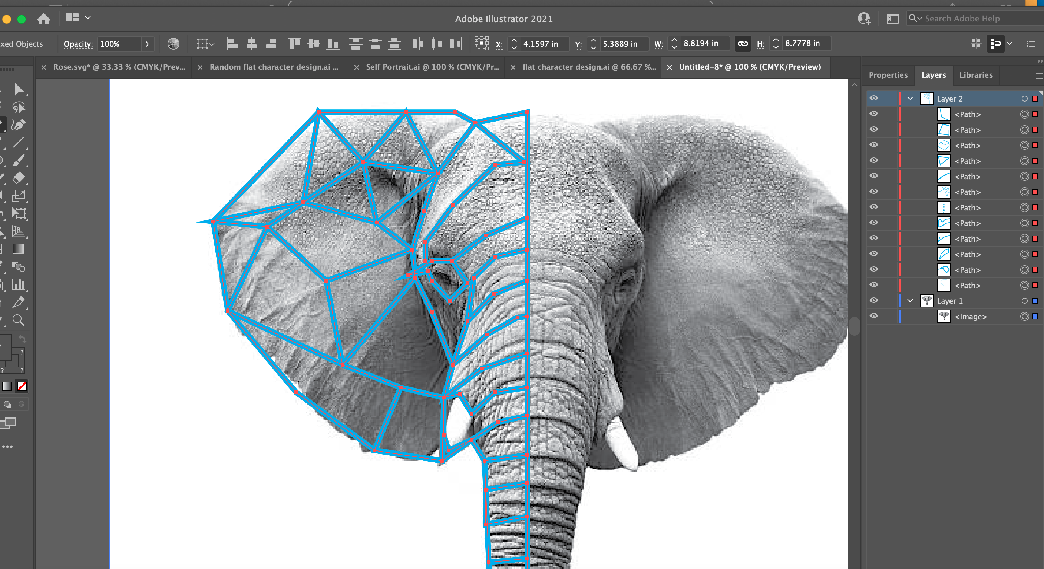This screenshot has height=569, width=1044.
Task: Select the Pen tool
Action: point(18,125)
